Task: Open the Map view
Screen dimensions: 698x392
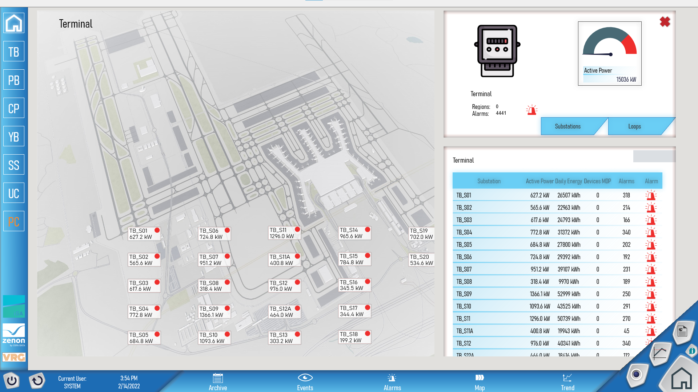Action: point(480,382)
